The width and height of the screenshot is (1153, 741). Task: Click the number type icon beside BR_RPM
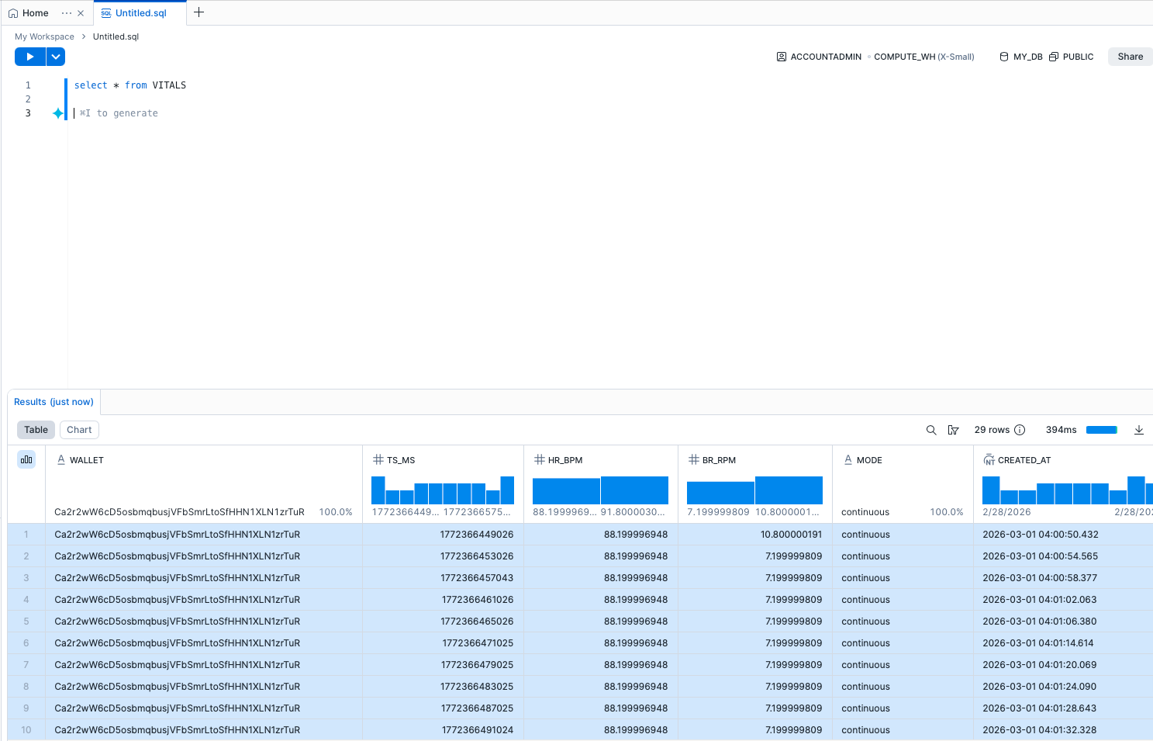coord(694,460)
